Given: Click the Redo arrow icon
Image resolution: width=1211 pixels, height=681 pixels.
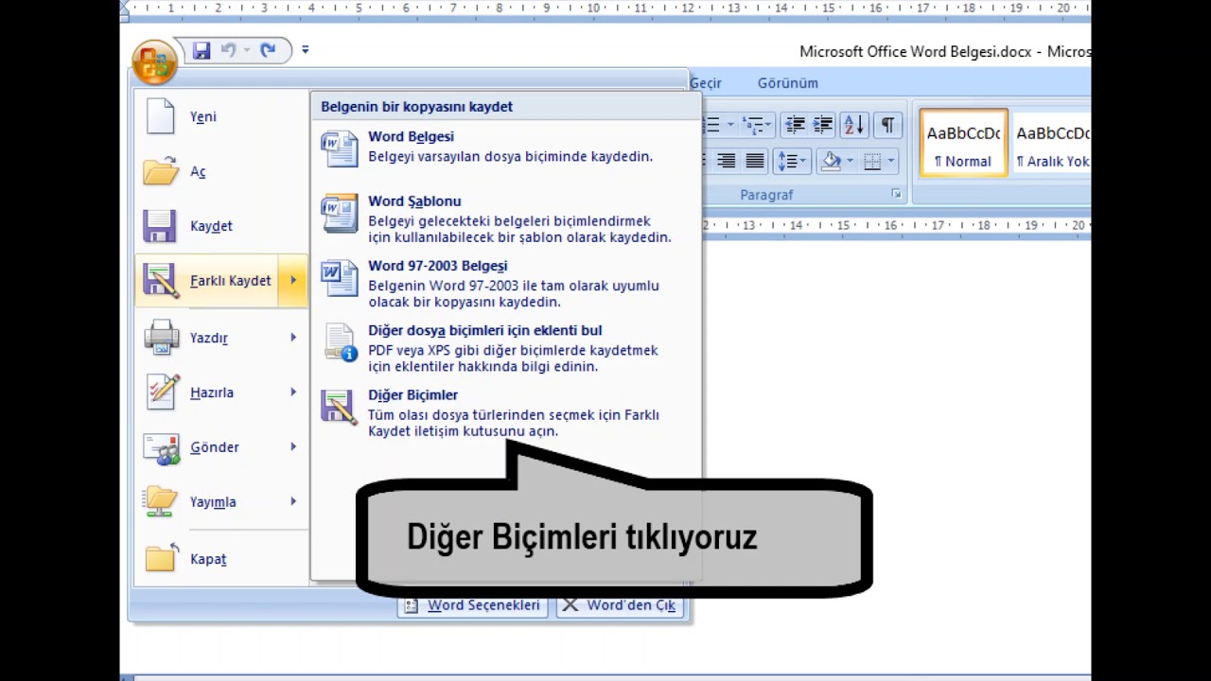Looking at the screenshot, I should pyautogui.click(x=268, y=50).
